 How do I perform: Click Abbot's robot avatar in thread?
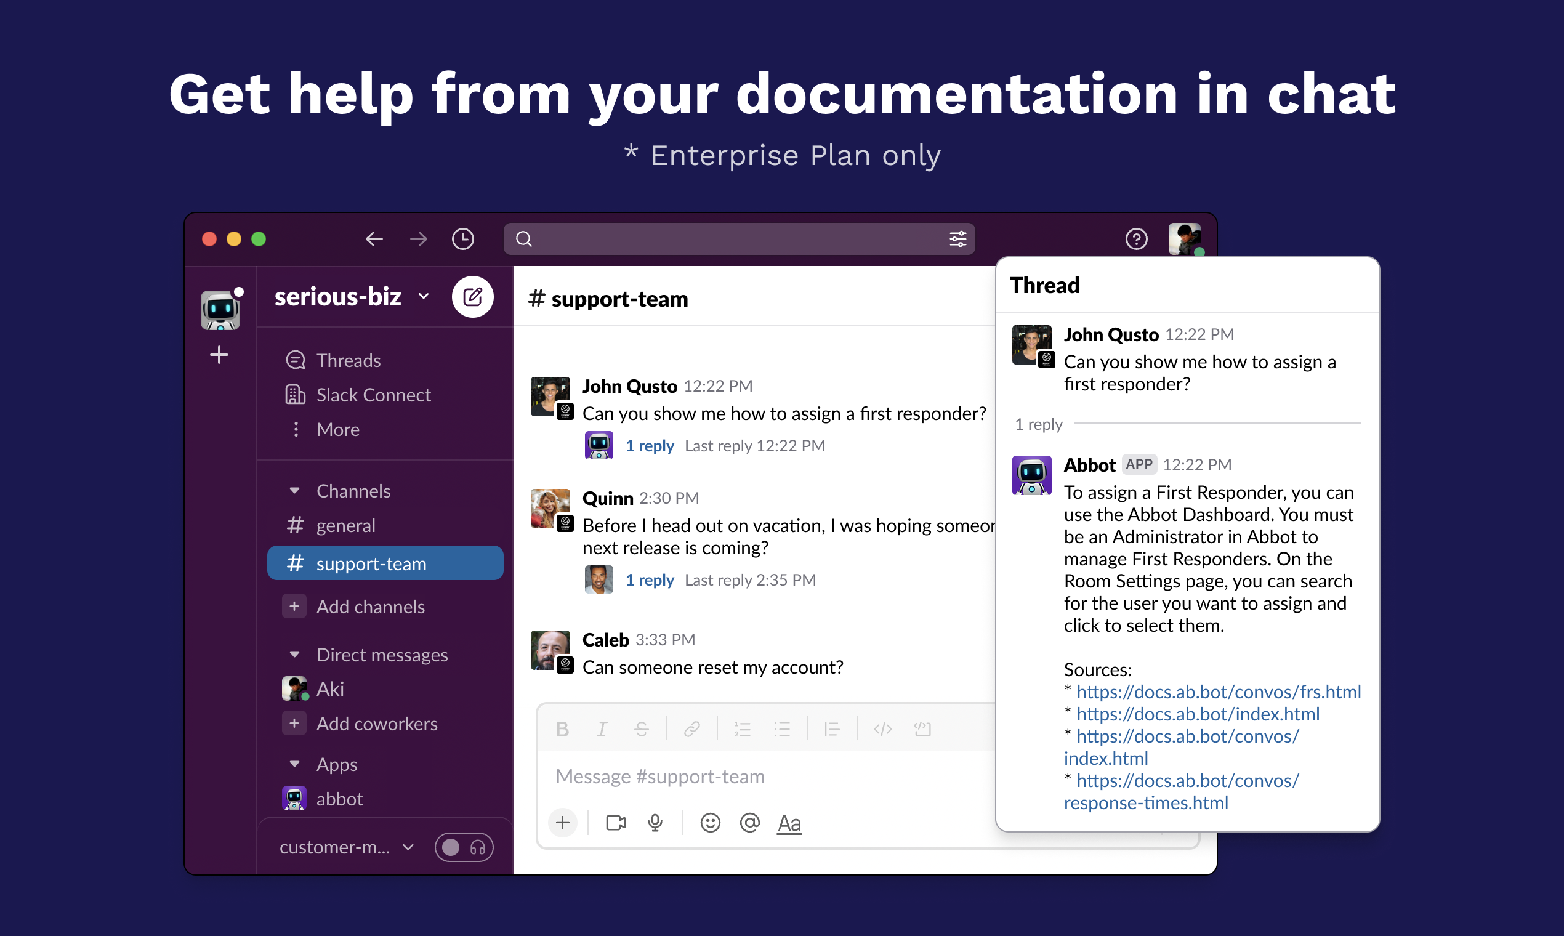(x=1031, y=475)
